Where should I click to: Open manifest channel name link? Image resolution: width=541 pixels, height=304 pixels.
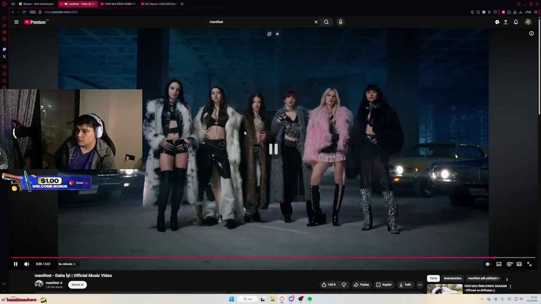click(x=52, y=283)
